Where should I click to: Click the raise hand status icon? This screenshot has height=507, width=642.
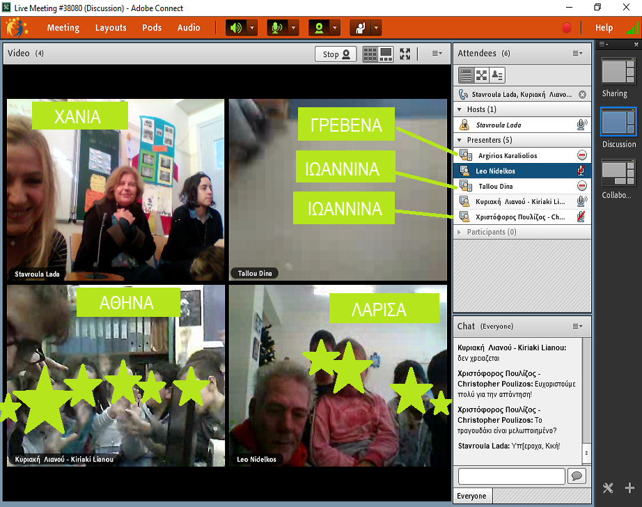click(360, 28)
